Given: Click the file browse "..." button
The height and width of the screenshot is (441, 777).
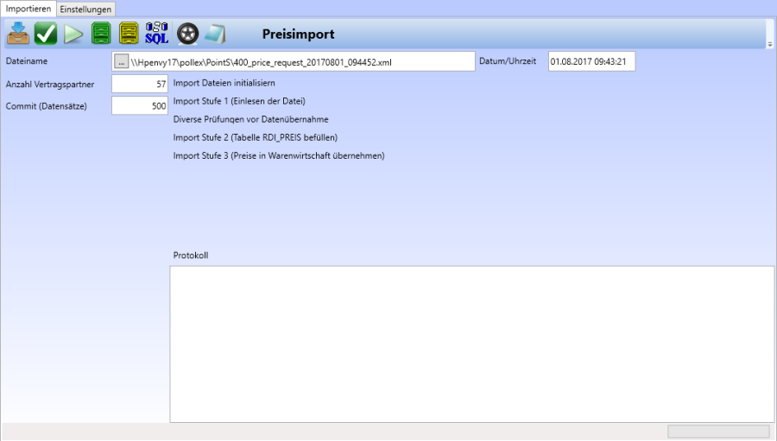Looking at the screenshot, I should click(121, 62).
